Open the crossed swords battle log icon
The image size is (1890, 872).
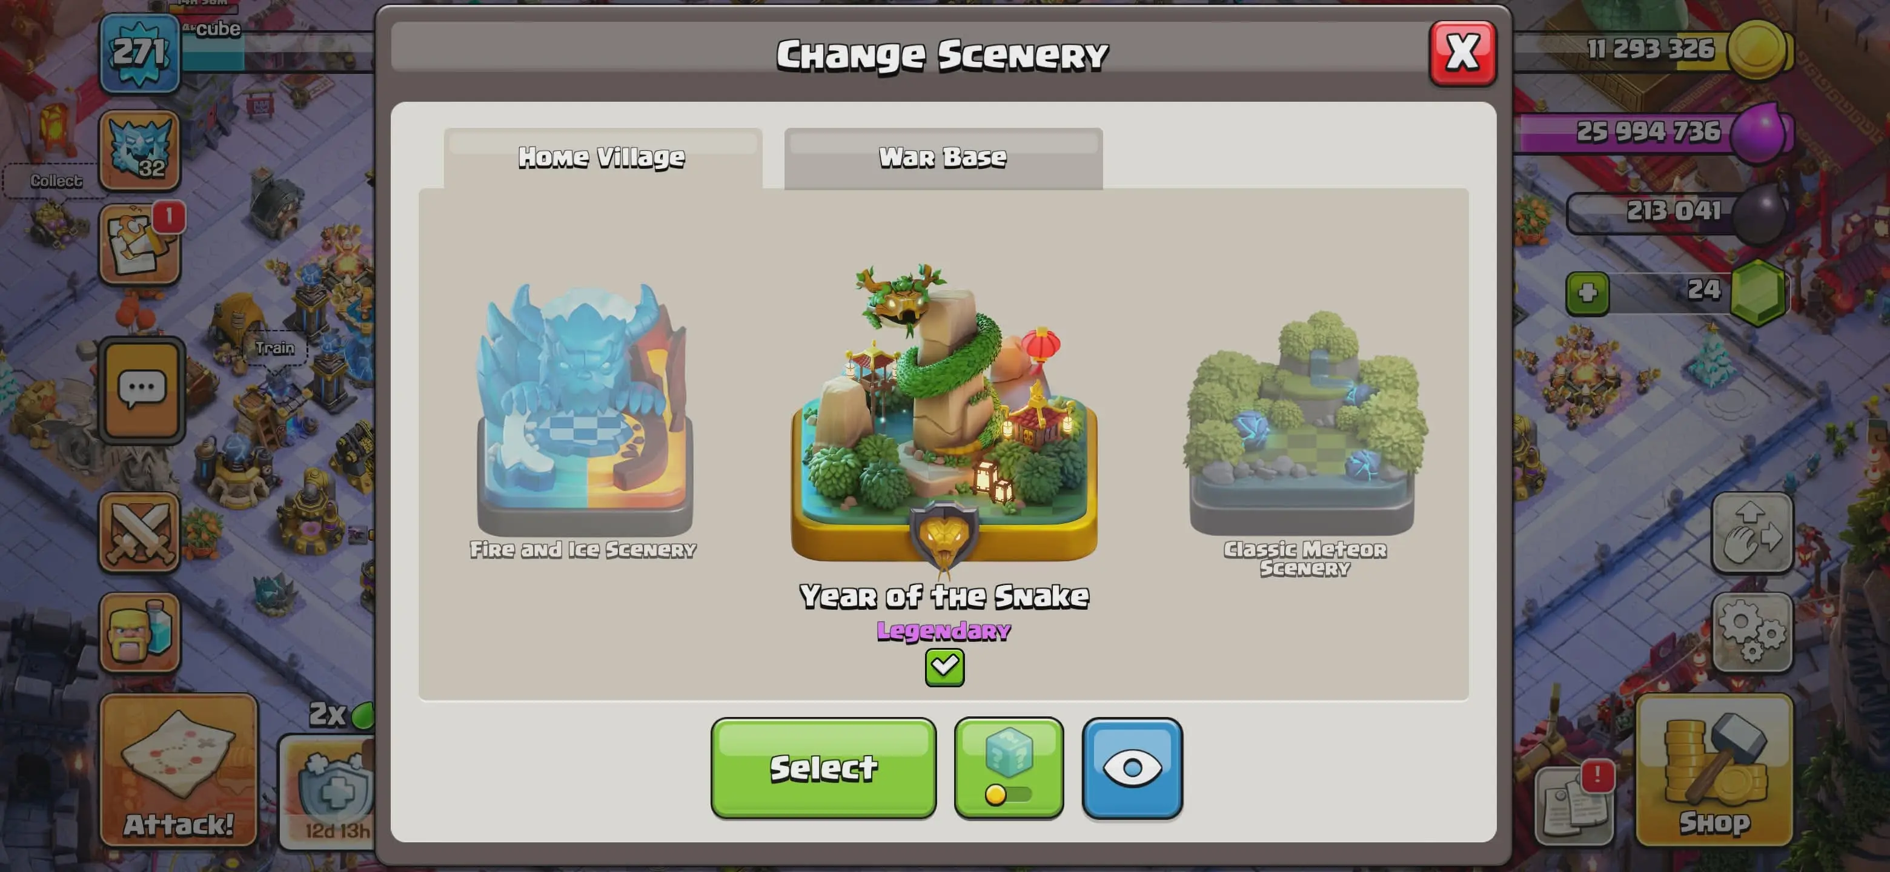pos(139,532)
